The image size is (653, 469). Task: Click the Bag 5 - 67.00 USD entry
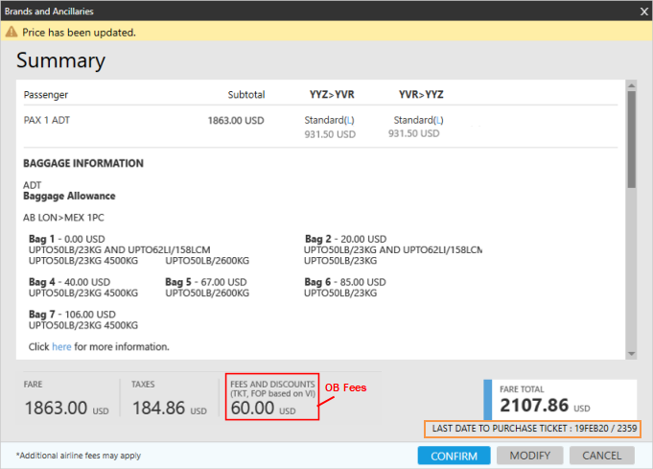pyautogui.click(x=206, y=281)
